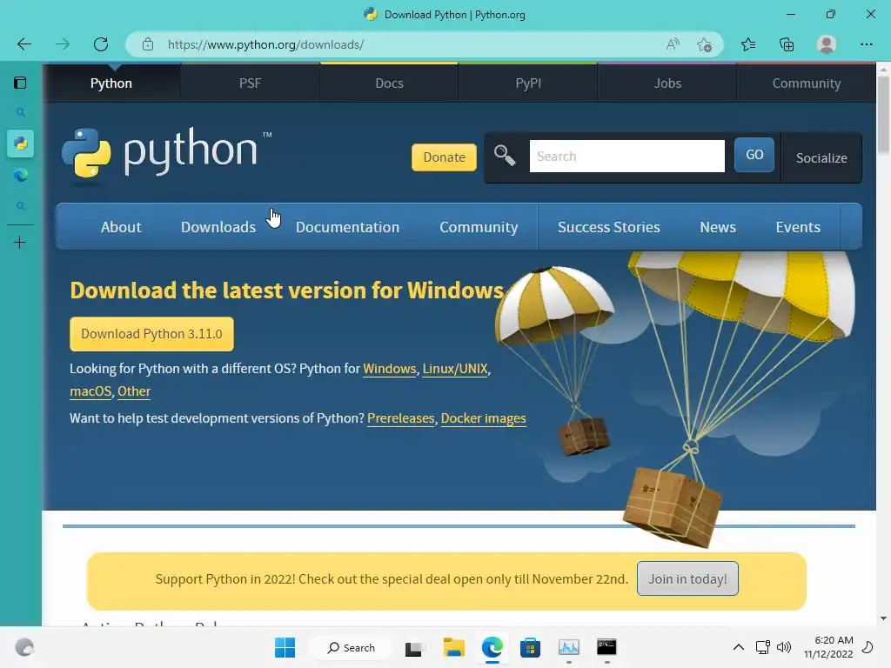Open the monitor app on taskbar

(x=568, y=647)
